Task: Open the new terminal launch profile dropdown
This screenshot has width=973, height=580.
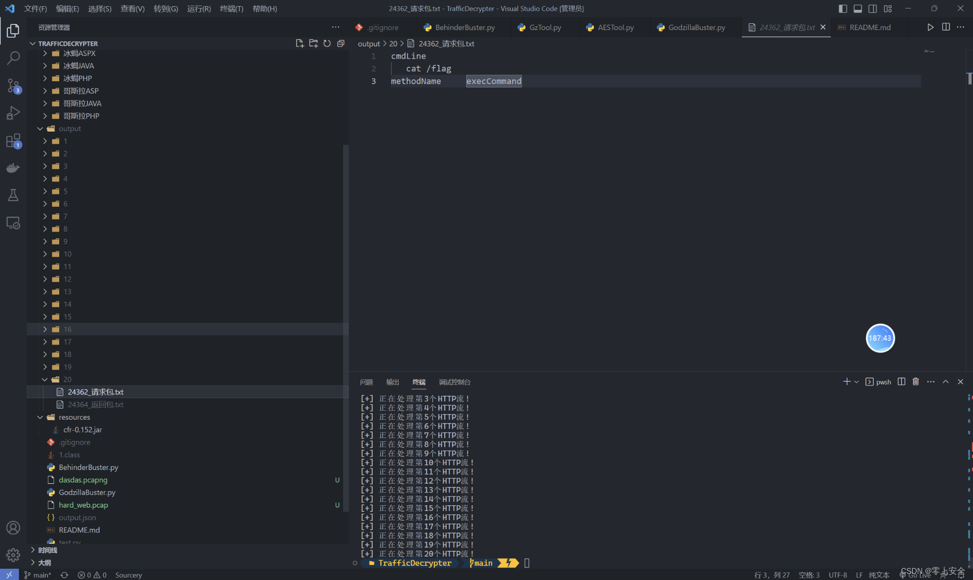Action: (x=856, y=382)
